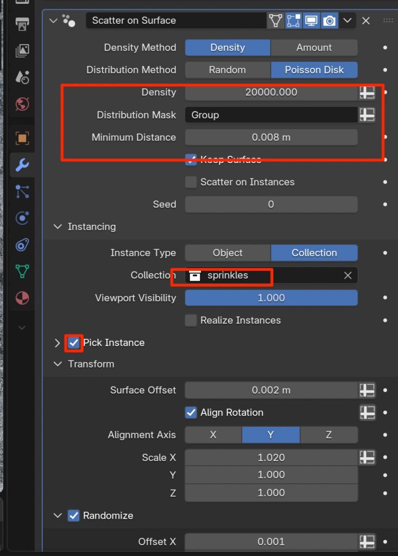Collapse the Instancing section
The width and height of the screenshot is (398, 556).
[x=58, y=227]
